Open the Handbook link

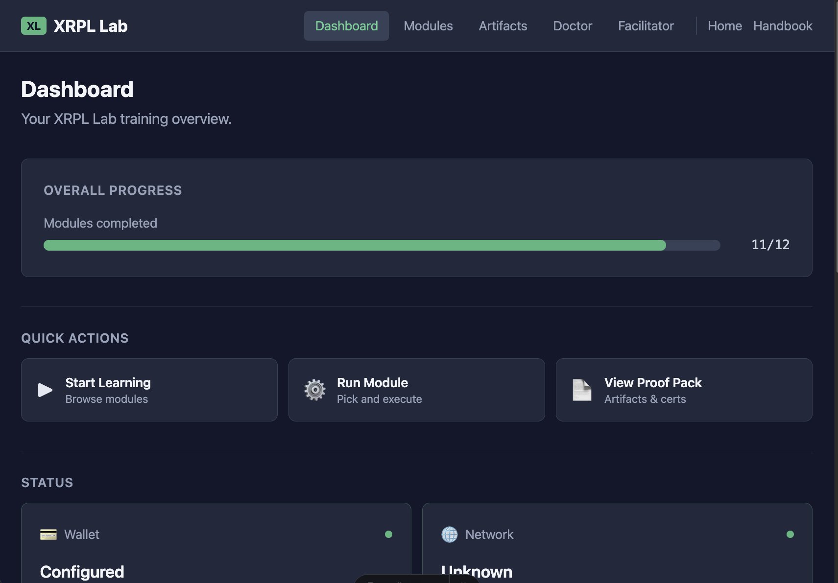coord(783,26)
